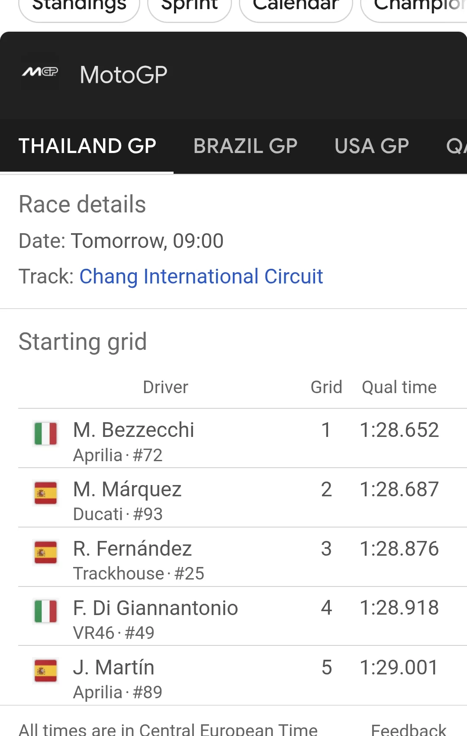Viewport: 467px width, 736px height.
Task: Switch to the BRAZIL GP tab
Action: (x=245, y=146)
